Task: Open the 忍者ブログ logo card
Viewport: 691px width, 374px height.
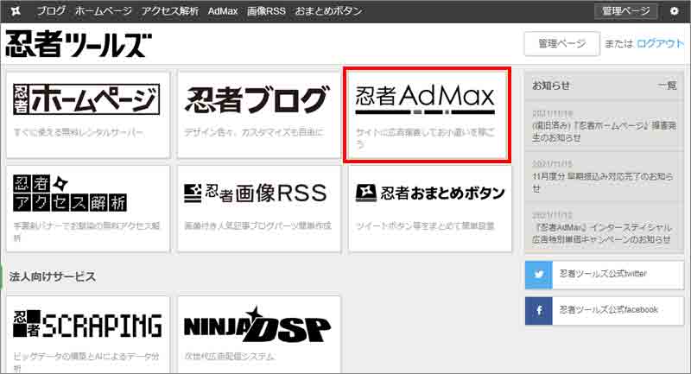Action: 259,115
